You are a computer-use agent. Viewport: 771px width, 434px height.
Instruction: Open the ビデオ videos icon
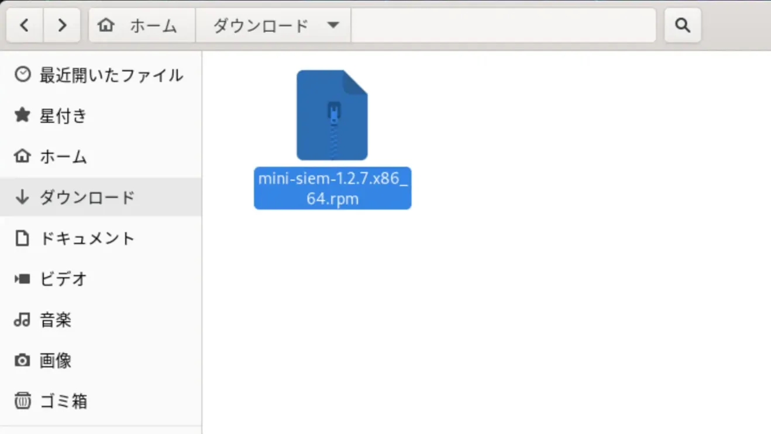point(22,279)
